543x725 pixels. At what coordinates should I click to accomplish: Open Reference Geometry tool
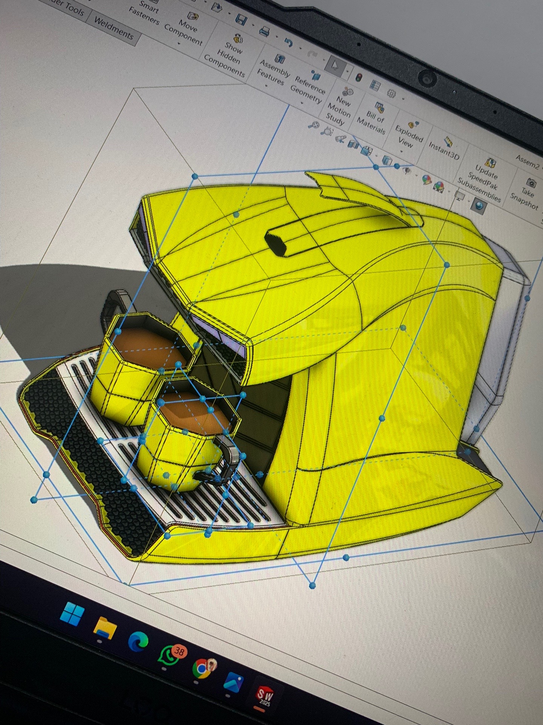(309, 86)
